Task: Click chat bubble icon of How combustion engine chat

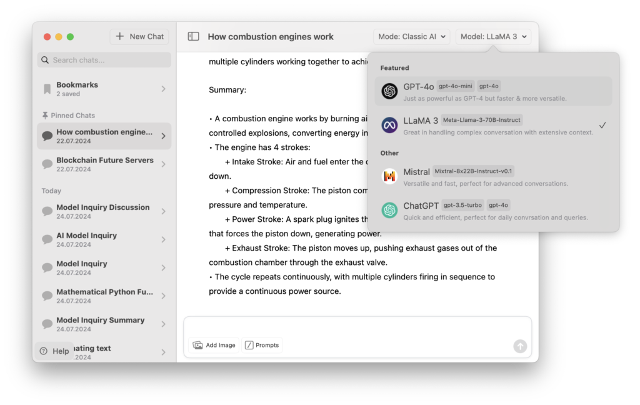Action: click(47, 136)
